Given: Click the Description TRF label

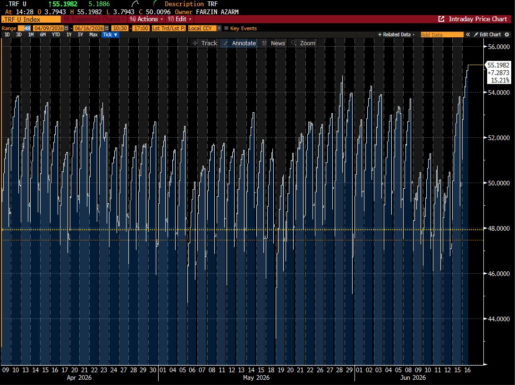Looking at the screenshot, I should click(x=191, y=4).
